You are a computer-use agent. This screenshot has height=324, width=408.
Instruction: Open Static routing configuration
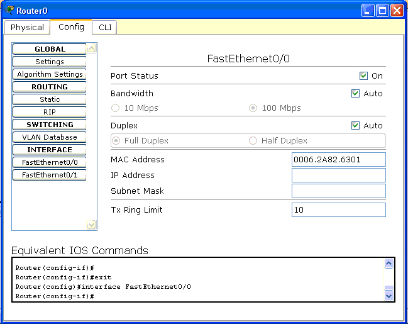click(x=50, y=99)
